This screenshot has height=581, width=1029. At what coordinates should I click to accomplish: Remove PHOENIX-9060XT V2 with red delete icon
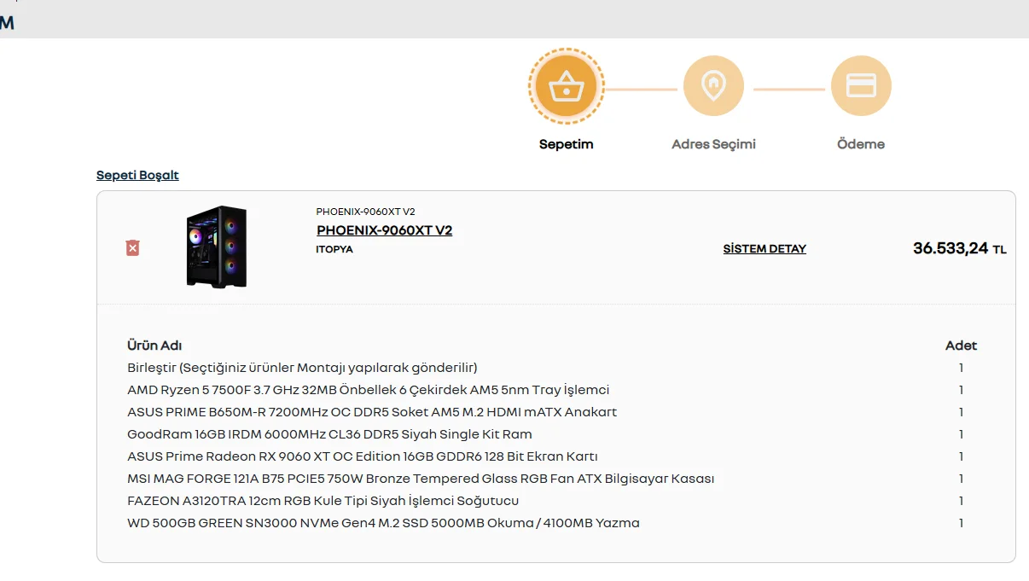coord(132,247)
